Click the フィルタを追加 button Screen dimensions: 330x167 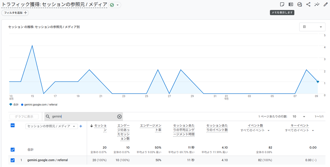click(x=15, y=13)
